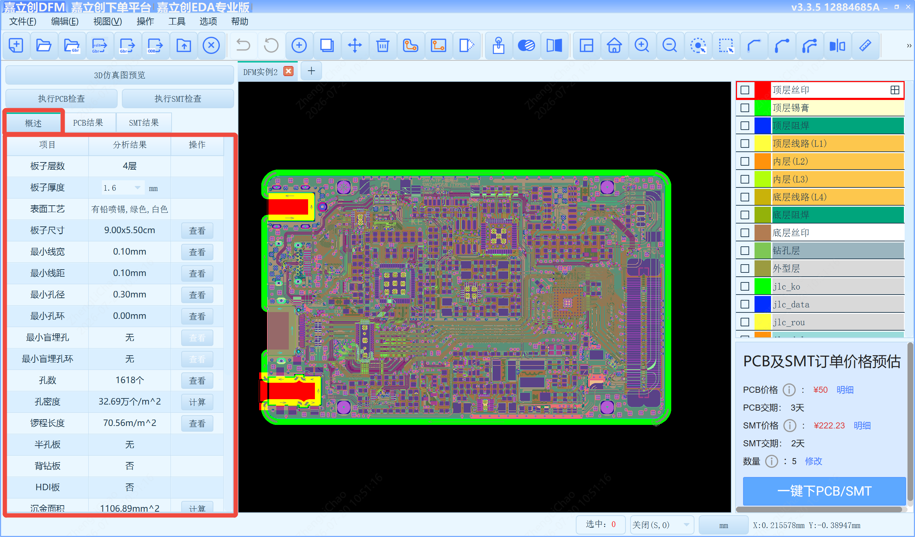
Task: Click the undo arrow icon
Action: coord(243,46)
